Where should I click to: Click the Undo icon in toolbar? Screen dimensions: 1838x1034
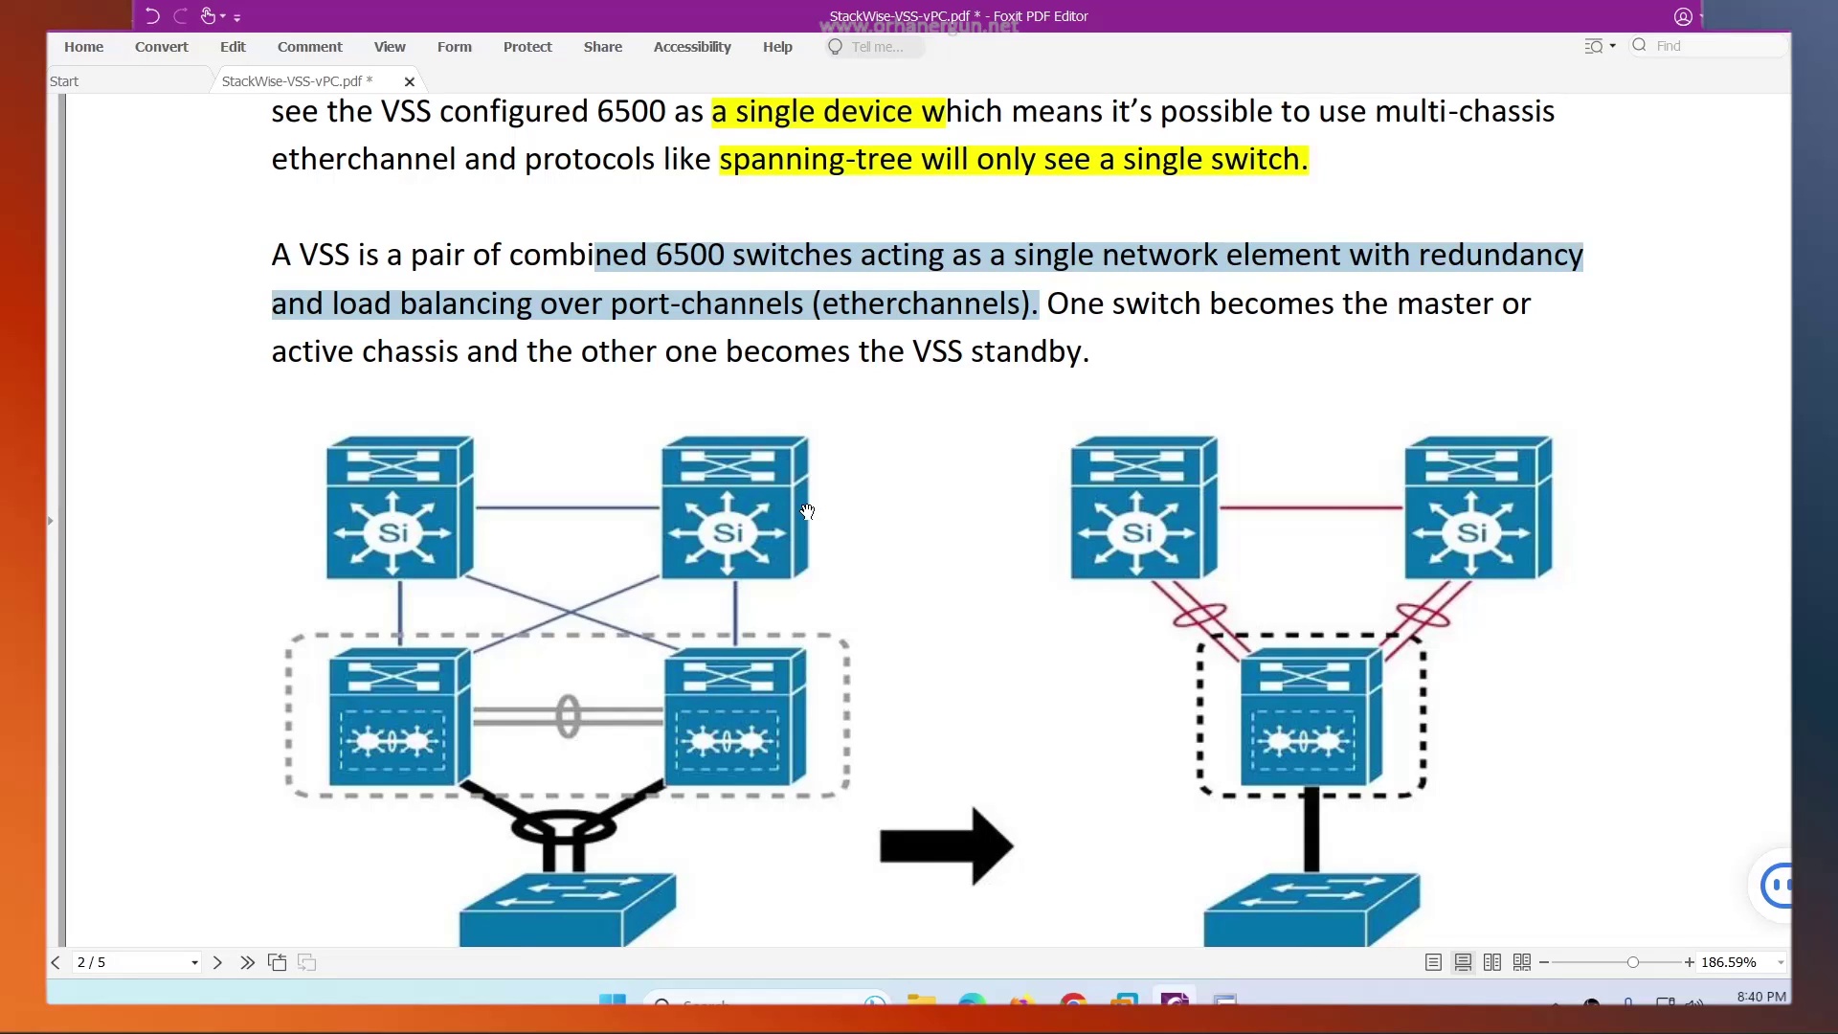coord(150,15)
